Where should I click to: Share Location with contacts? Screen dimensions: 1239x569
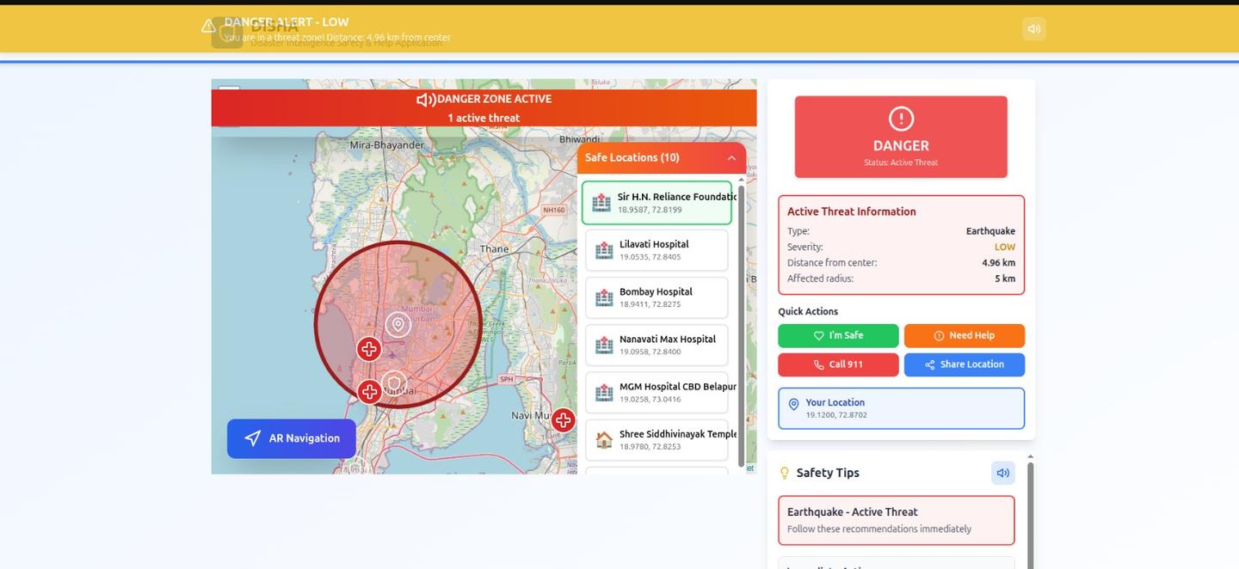coord(964,364)
